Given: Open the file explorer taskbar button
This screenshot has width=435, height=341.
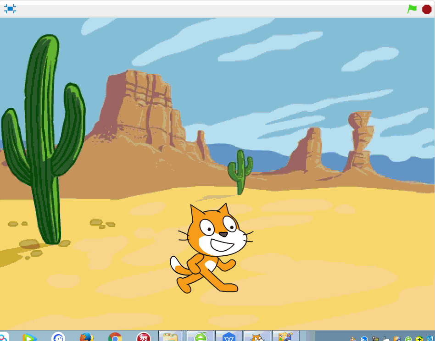Looking at the screenshot, I should point(170,336).
